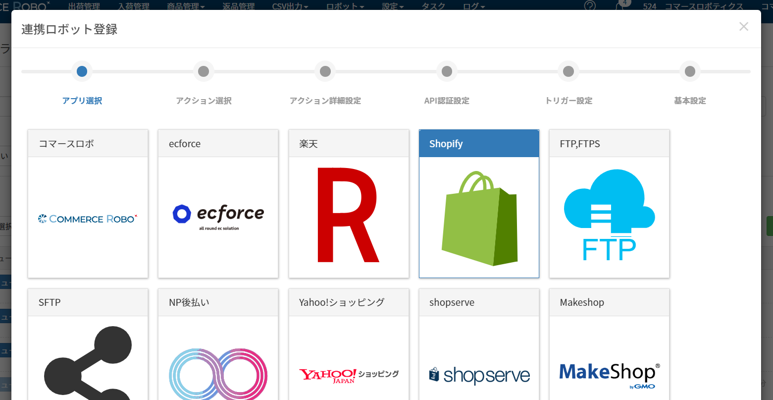Expand the CSV出力 dropdown menu
773x400 pixels.
click(290, 6)
